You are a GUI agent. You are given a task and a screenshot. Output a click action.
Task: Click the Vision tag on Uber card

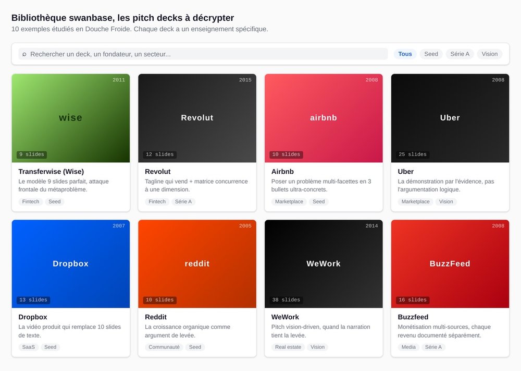coord(446,201)
